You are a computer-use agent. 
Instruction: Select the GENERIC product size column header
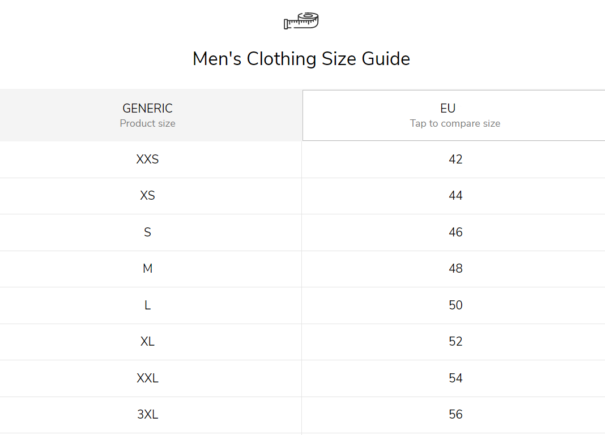tap(148, 115)
